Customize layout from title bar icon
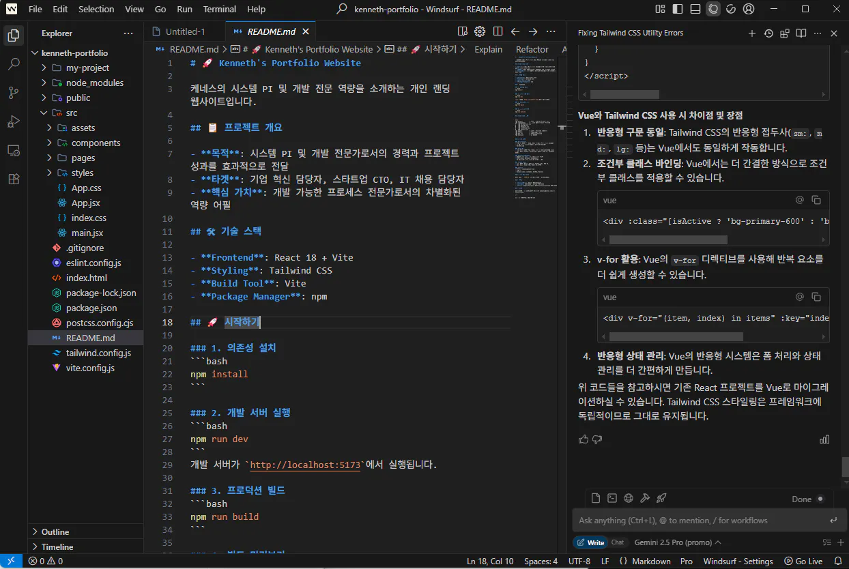This screenshot has height=569, width=849. [660, 9]
